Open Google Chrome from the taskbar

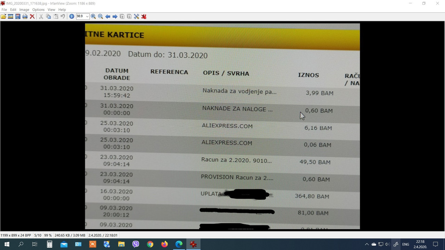click(x=150, y=244)
